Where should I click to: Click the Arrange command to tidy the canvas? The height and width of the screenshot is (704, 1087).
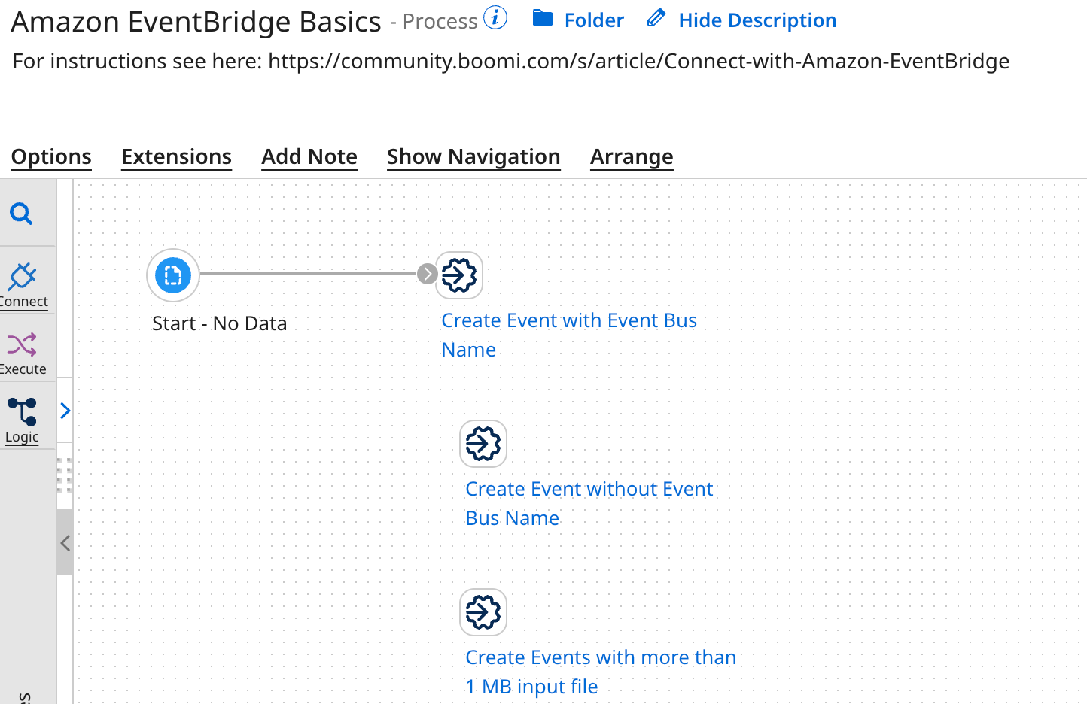pyautogui.click(x=632, y=156)
